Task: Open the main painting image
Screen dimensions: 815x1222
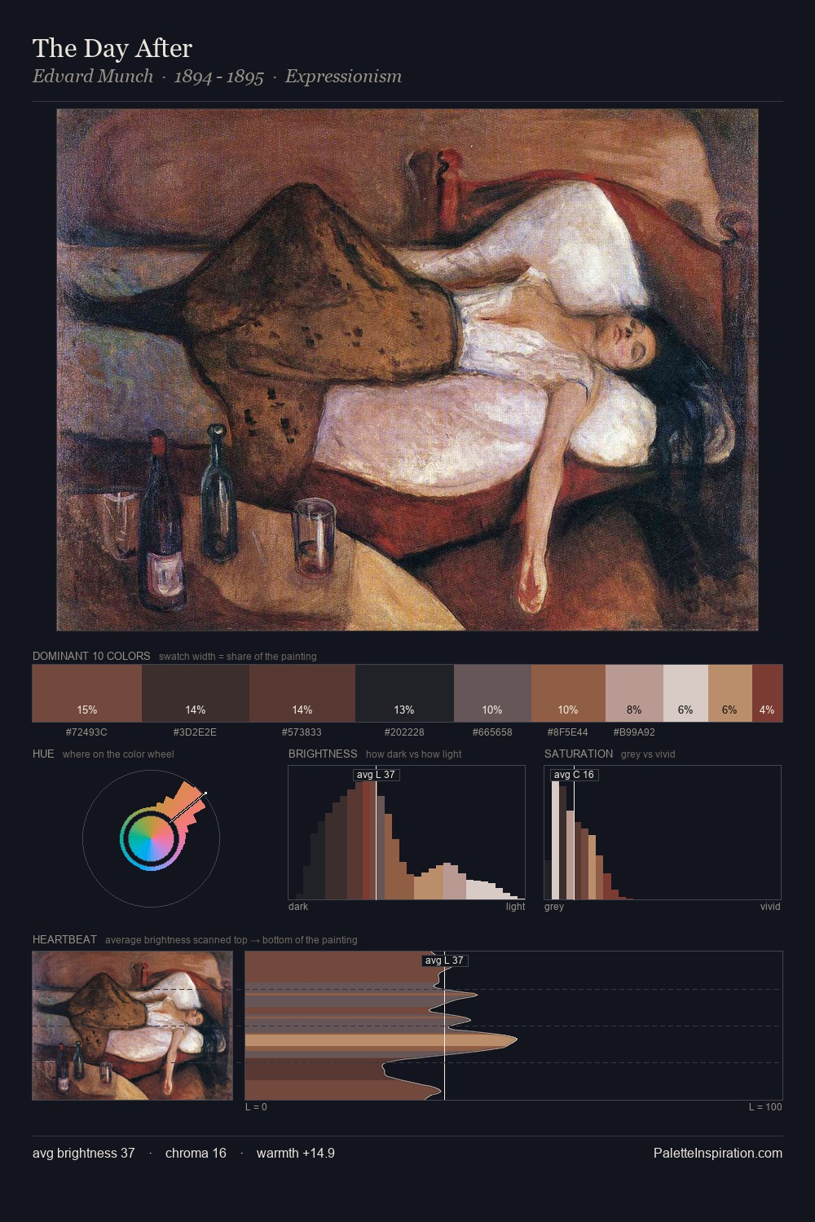Action: (x=407, y=370)
